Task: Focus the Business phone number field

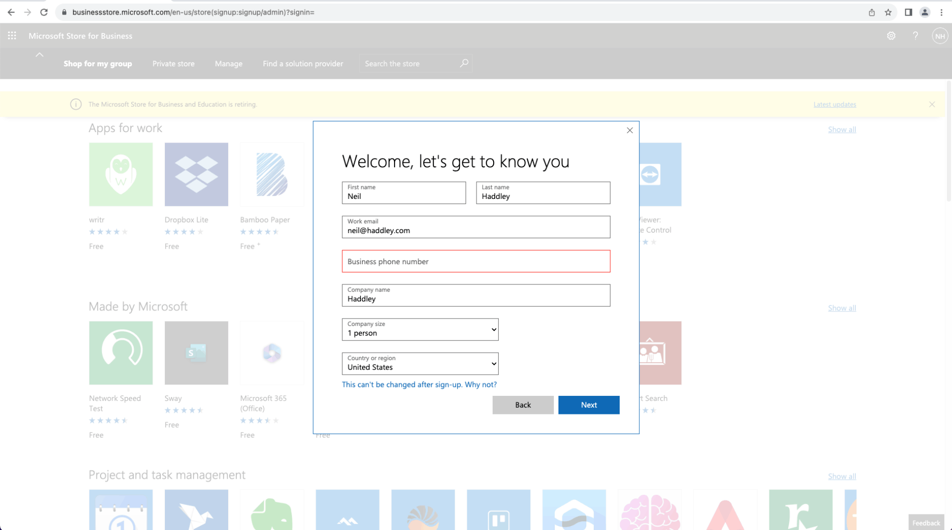Action: click(x=475, y=261)
